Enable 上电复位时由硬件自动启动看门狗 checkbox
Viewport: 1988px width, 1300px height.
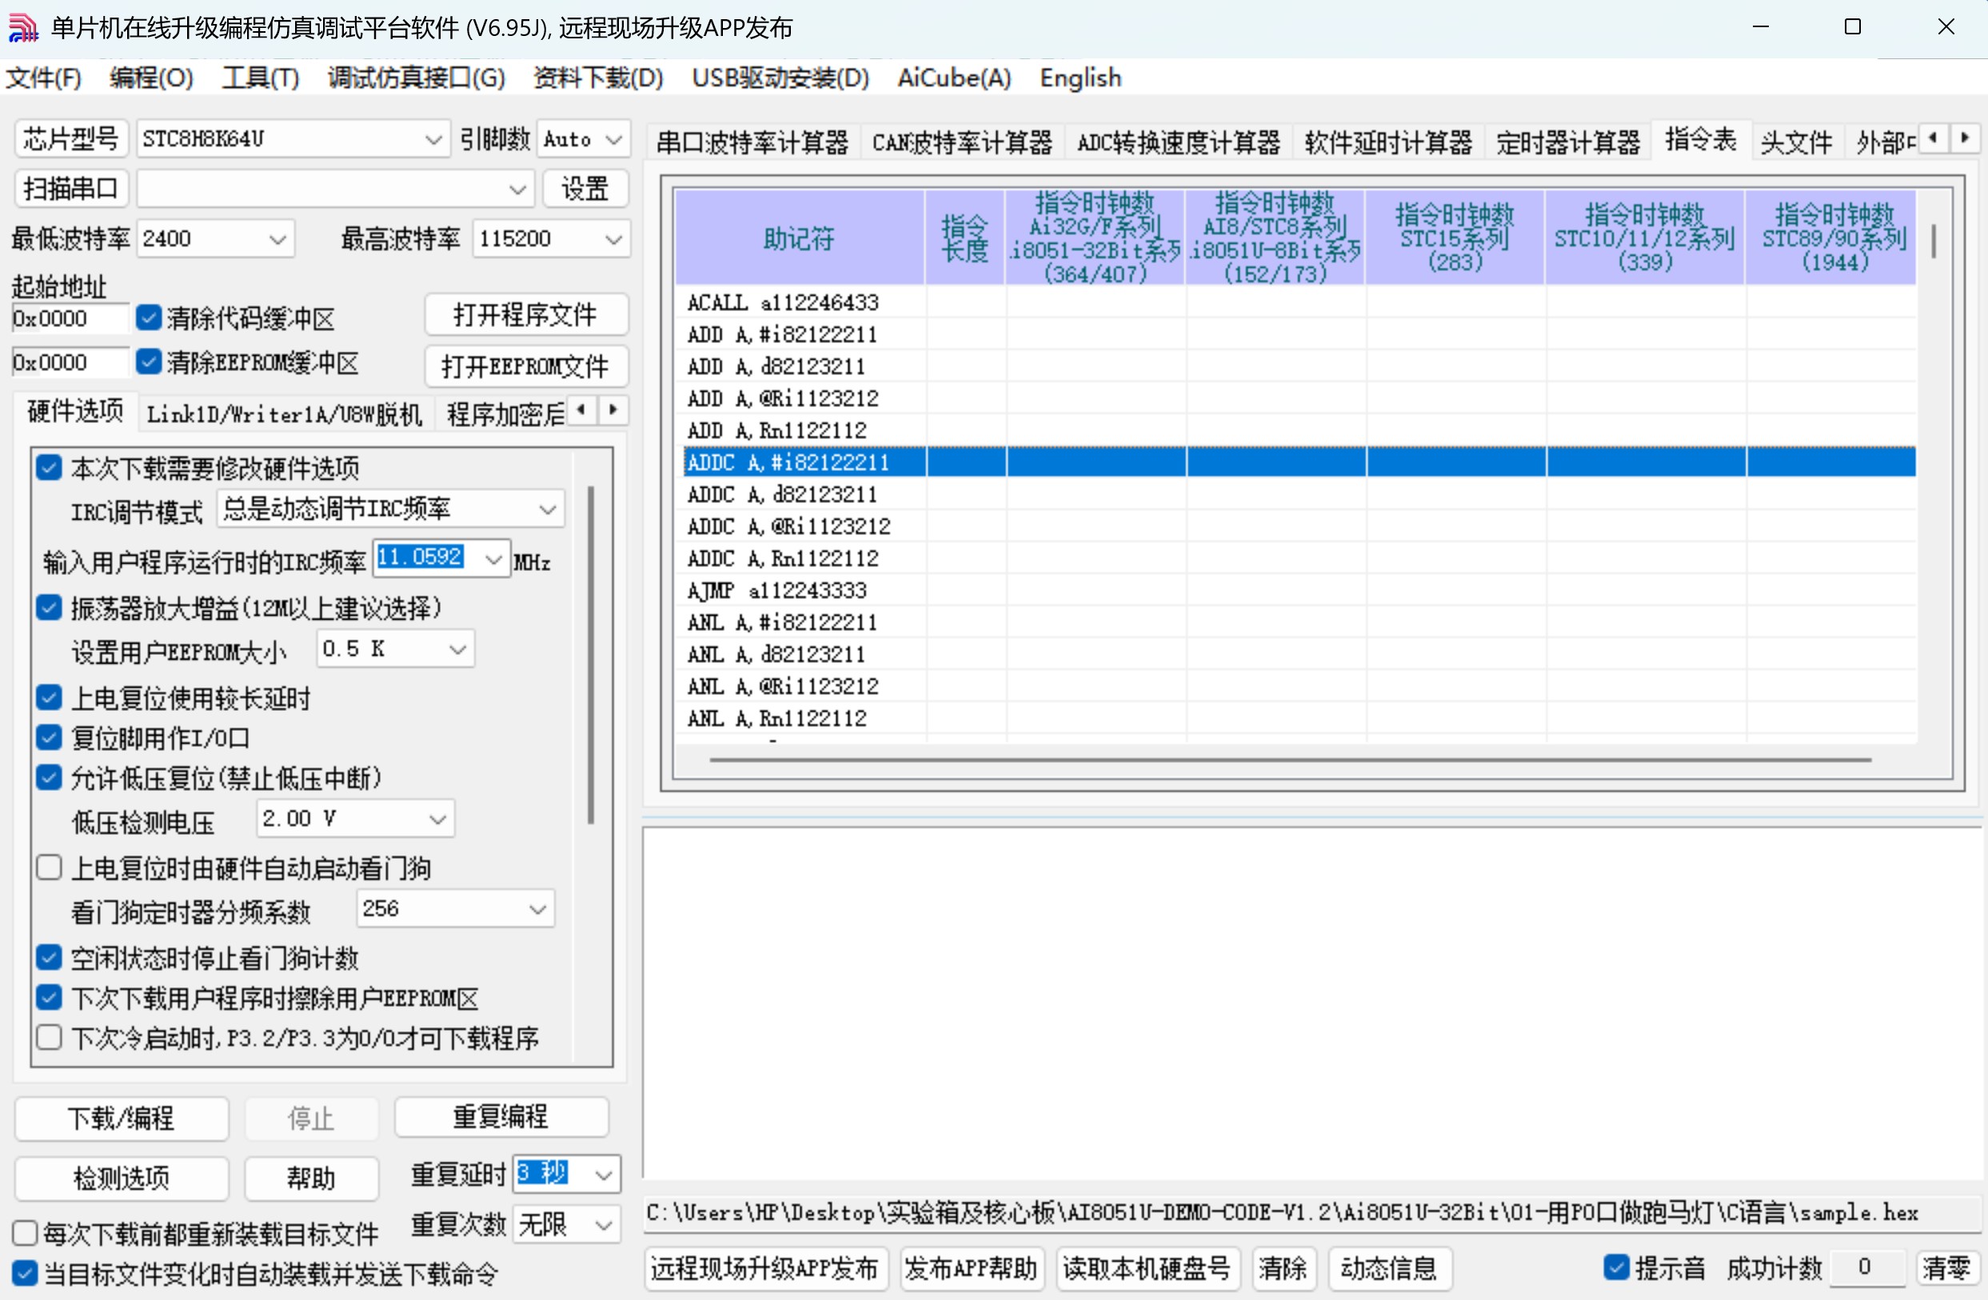pos(50,867)
